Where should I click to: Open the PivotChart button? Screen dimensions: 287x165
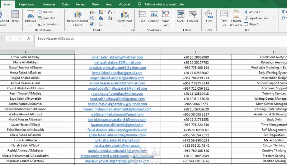pos(124,16)
